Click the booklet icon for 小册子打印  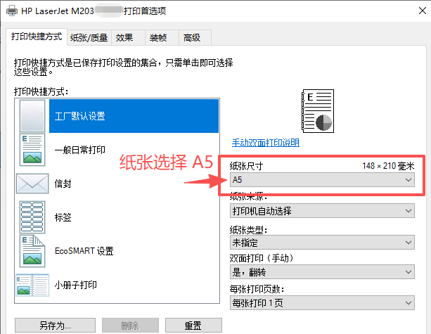(x=32, y=285)
